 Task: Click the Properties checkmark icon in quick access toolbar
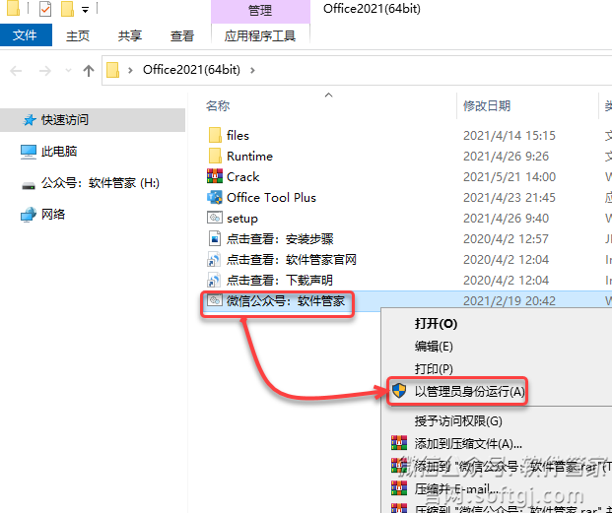coord(45,9)
